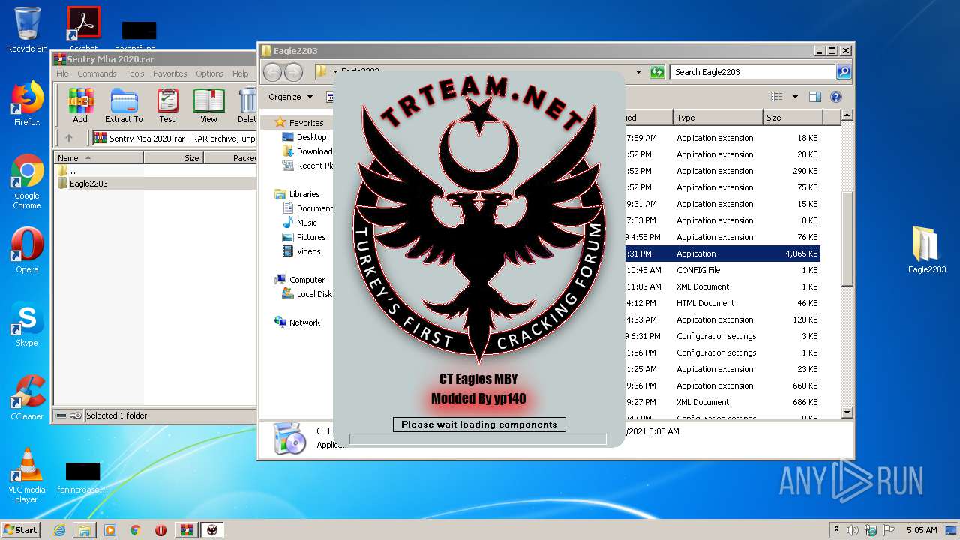Launch CCleaner from the desktop
Screen dimensions: 960x540
pos(27,397)
